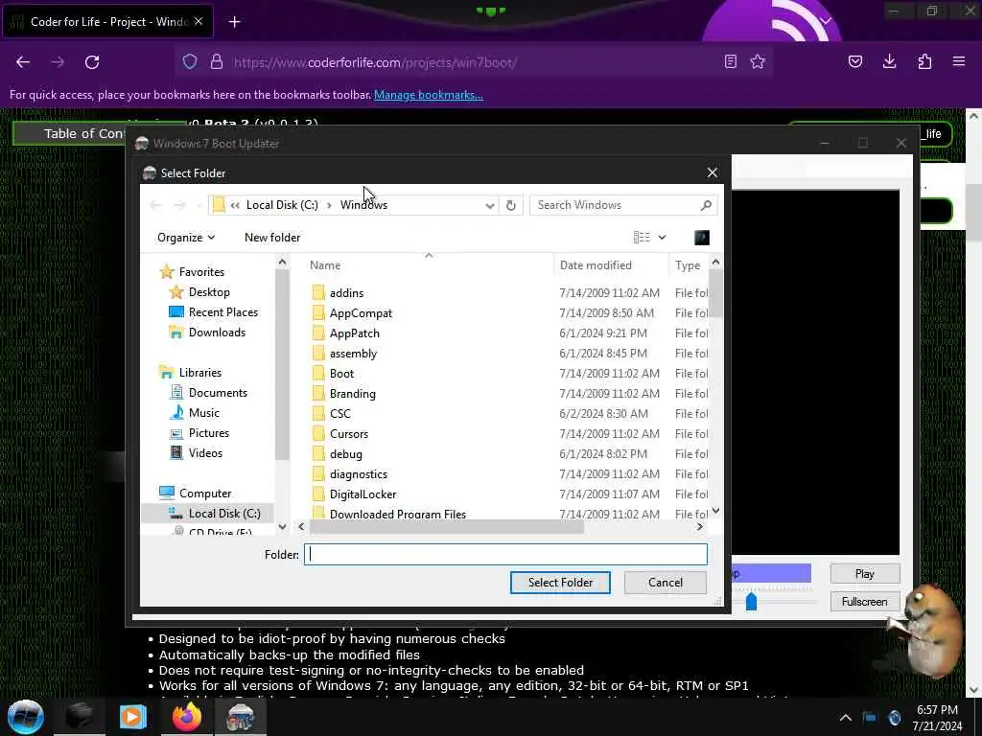The width and height of the screenshot is (982, 736).
Task: Open a new browser tab
Action: click(234, 22)
